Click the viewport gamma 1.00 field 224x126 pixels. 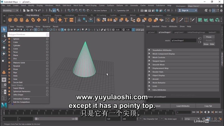coord(128,30)
